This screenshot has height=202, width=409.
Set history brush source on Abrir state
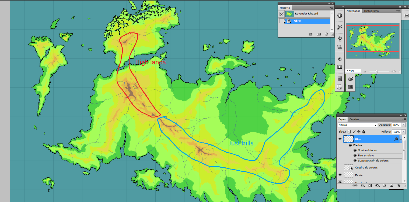[x=282, y=21]
